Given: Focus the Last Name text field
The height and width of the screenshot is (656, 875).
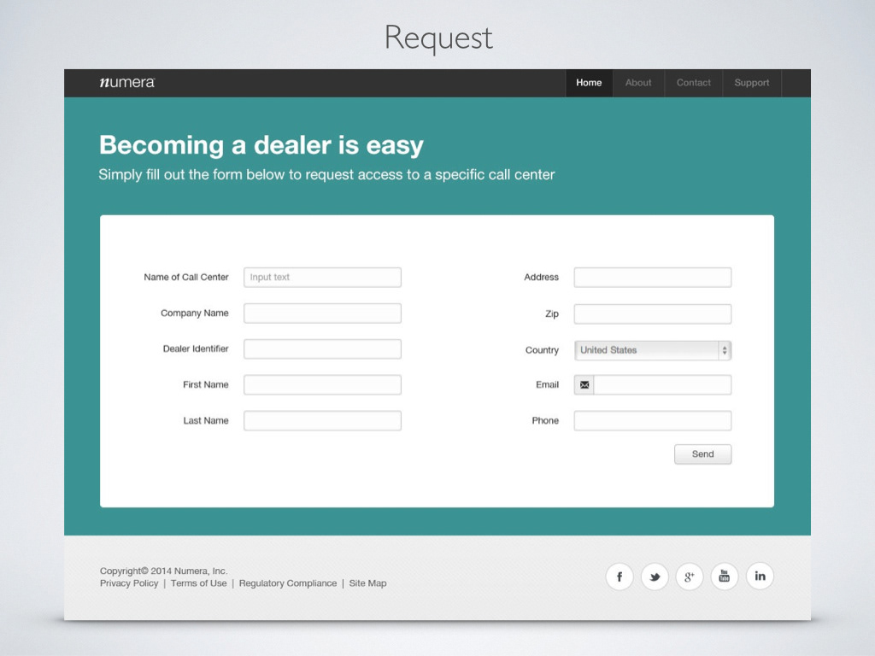Looking at the screenshot, I should point(322,420).
